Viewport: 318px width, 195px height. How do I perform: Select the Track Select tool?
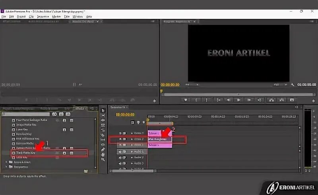click(x=103, y=115)
